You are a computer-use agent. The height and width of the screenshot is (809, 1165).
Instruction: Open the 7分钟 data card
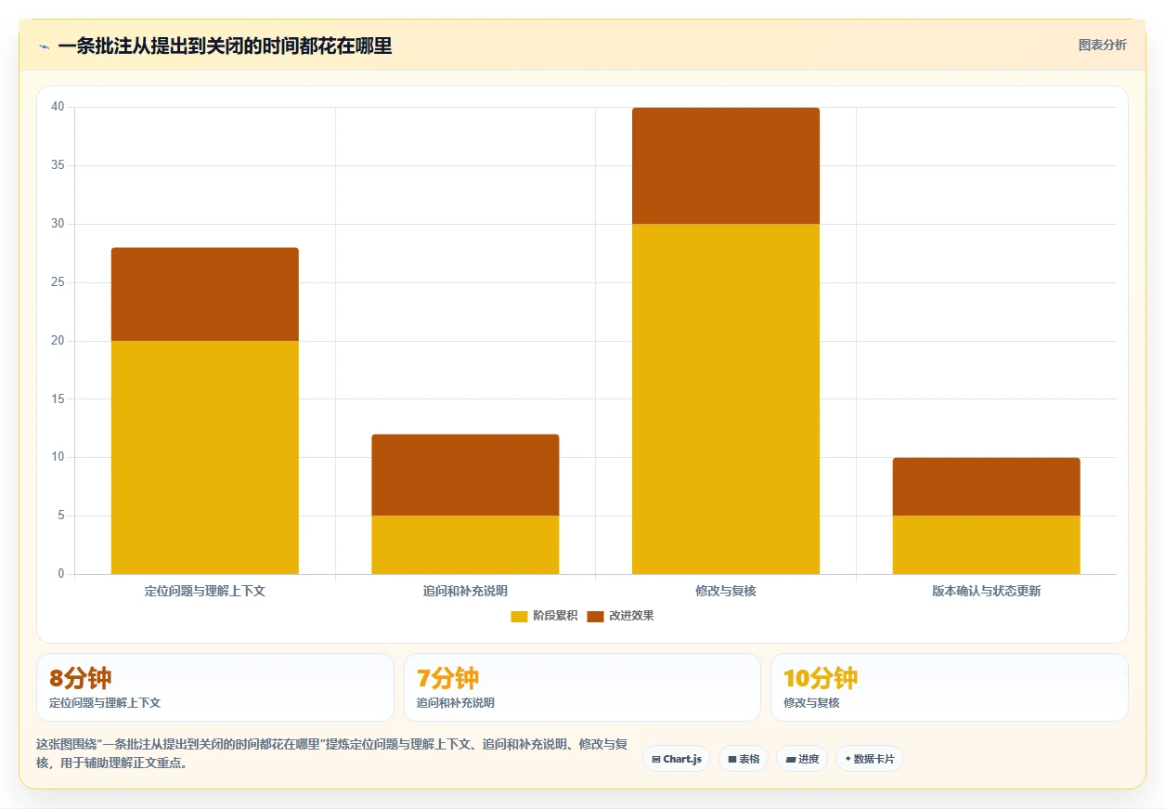[x=582, y=687]
